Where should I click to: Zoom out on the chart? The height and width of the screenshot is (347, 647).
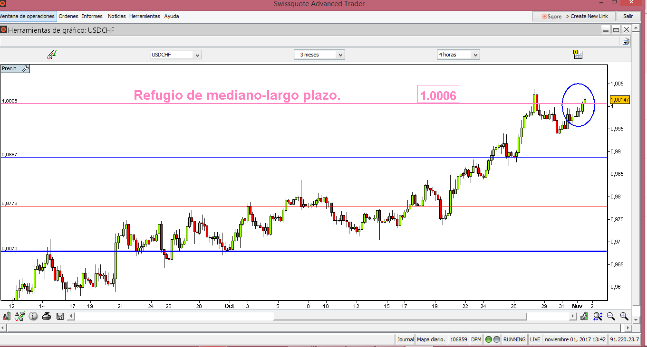611,316
